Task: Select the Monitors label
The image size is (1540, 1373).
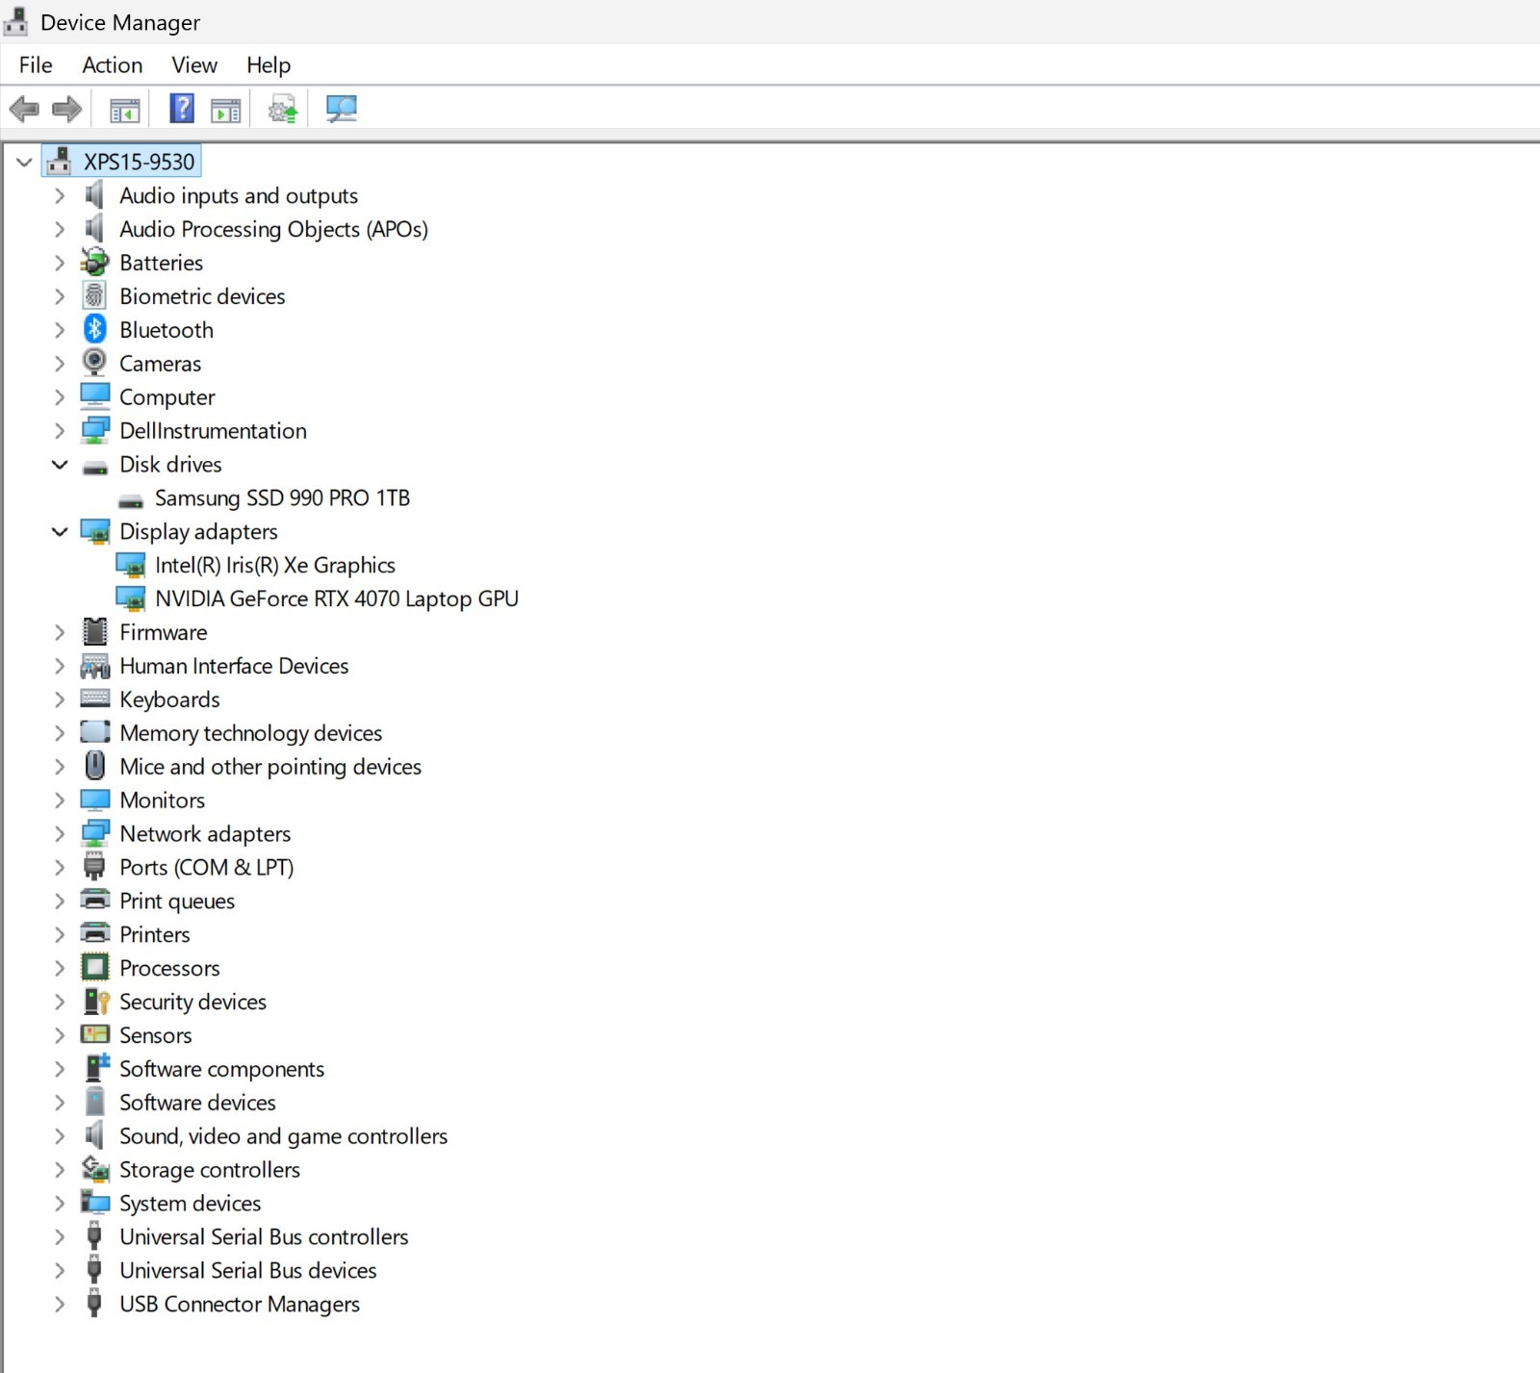Action: point(162,800)
